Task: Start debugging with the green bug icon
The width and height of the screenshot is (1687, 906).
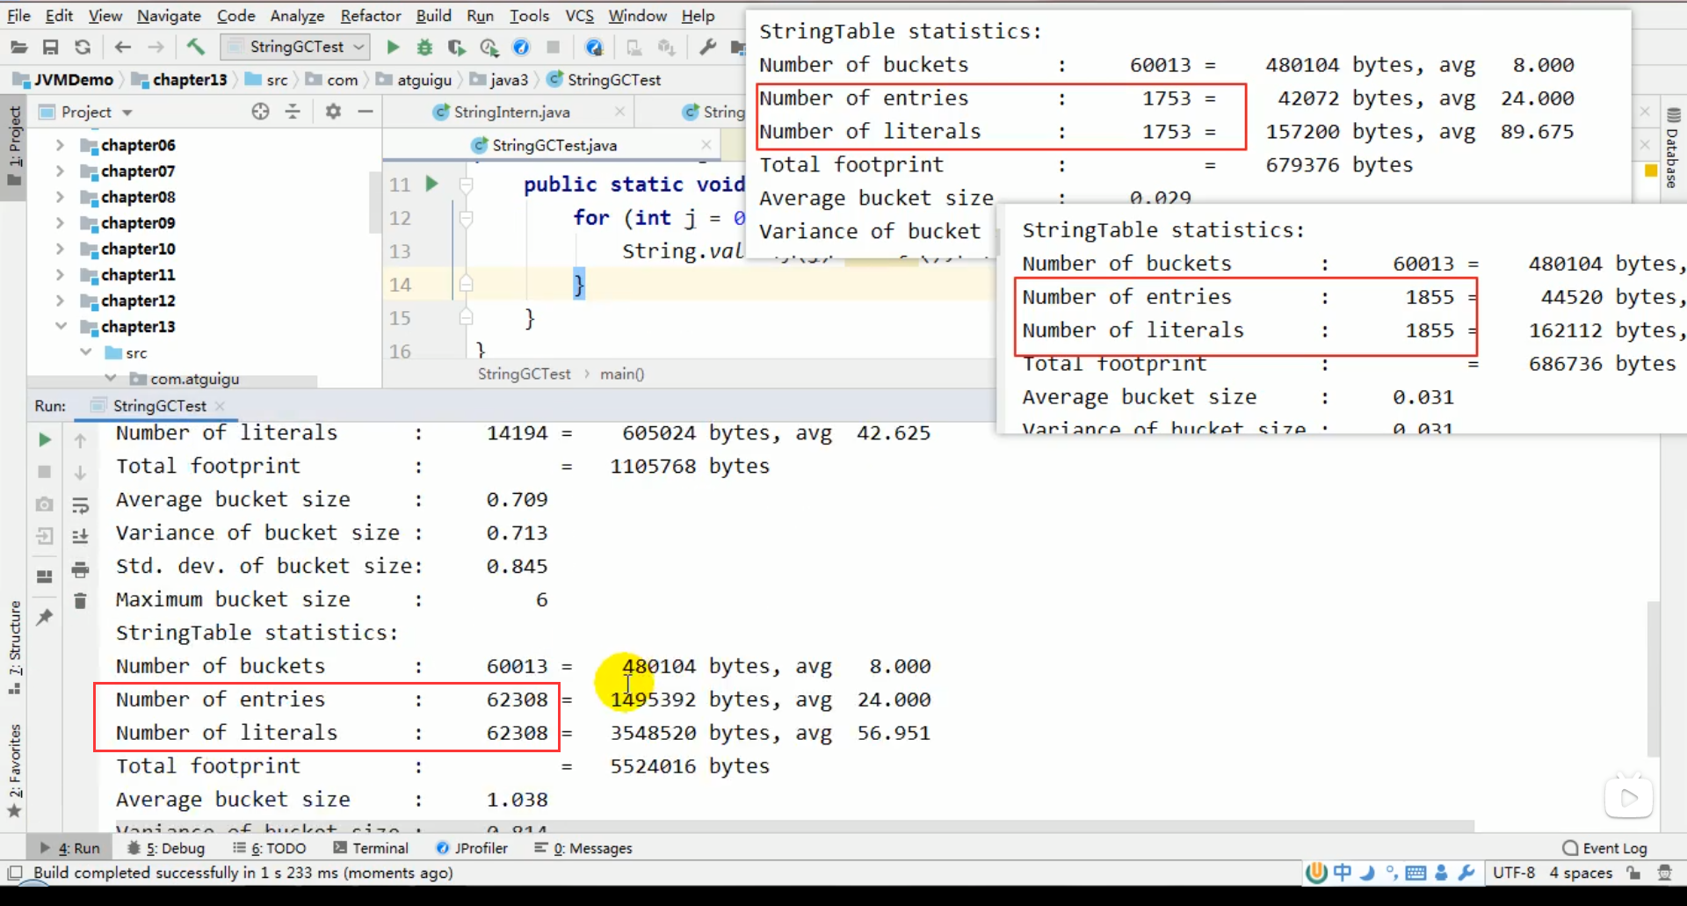Action: pos(424,47)
